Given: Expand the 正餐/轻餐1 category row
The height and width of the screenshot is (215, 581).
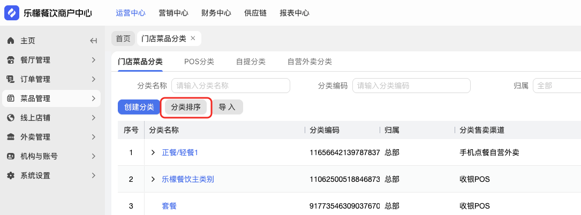Looking at the screenshot, I should 153,152.
